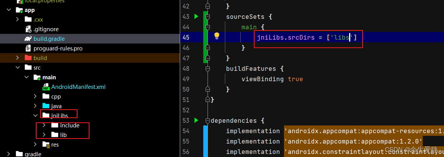Click the build.gradle elephant icon

pyautogui.click(x=28, y=39)
